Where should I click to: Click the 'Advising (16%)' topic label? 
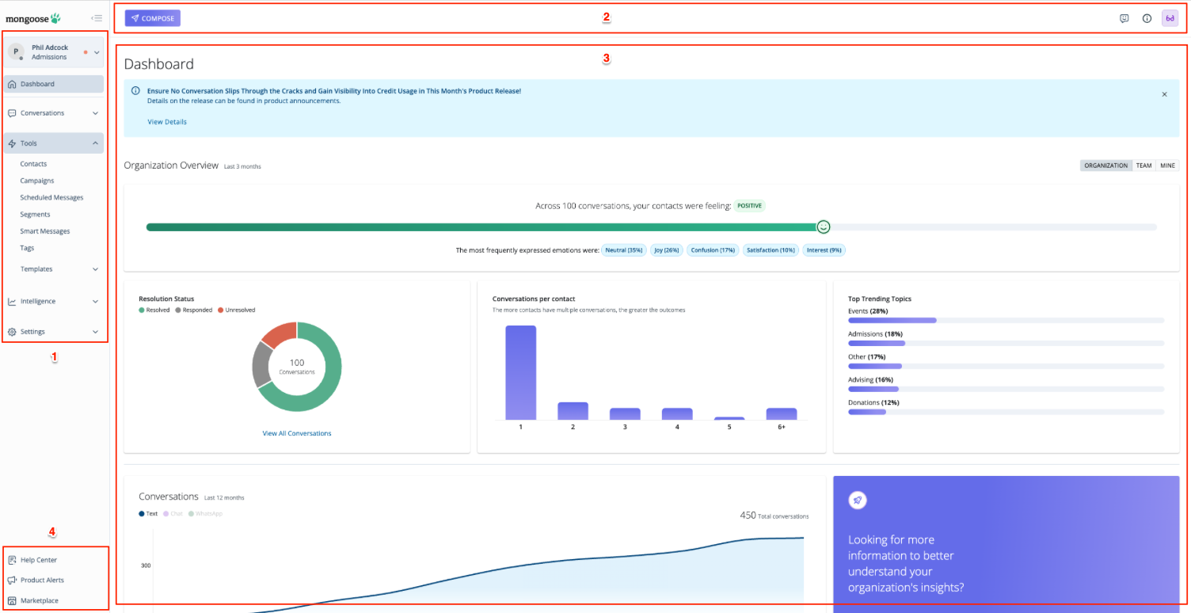(870, 380)
